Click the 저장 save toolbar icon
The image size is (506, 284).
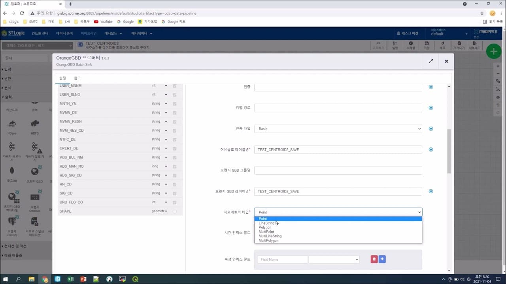pyautogui.click(x=427, y=45)
